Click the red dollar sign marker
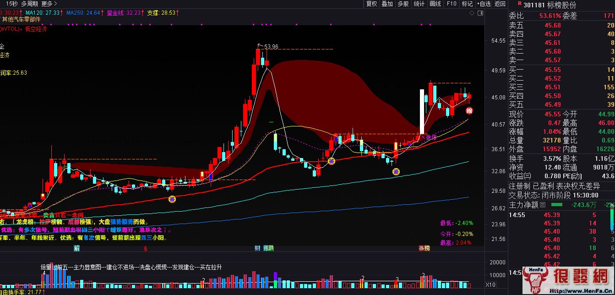The height and width of the screenshot is (295, 615). pos(146,248)
